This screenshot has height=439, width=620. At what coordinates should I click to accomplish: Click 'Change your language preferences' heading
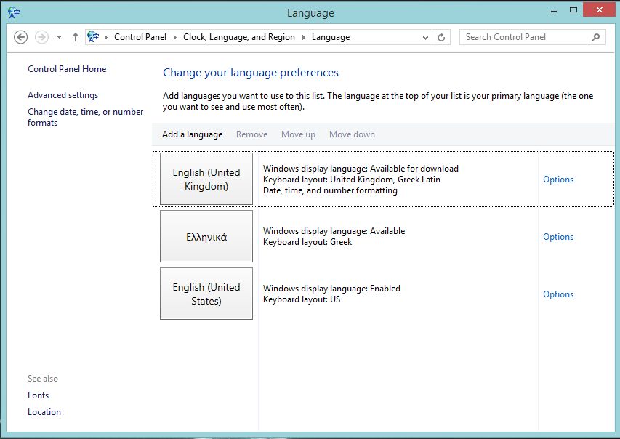click(251, 73)
